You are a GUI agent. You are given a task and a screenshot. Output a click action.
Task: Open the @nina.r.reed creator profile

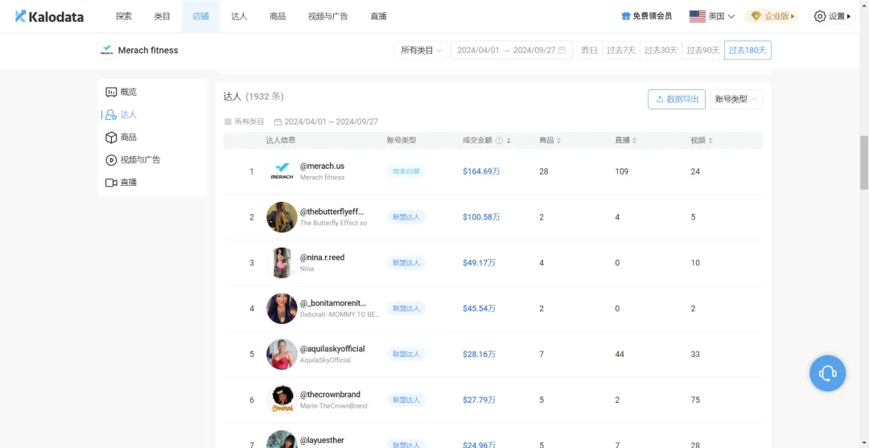pos(322,257)
